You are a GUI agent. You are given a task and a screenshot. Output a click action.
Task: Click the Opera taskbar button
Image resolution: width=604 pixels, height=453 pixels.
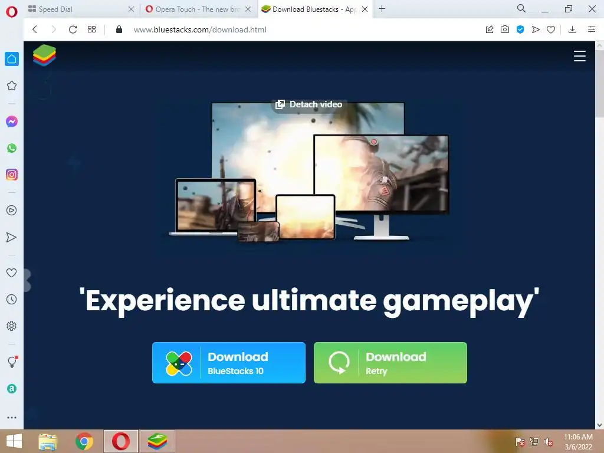pos(120,441)
